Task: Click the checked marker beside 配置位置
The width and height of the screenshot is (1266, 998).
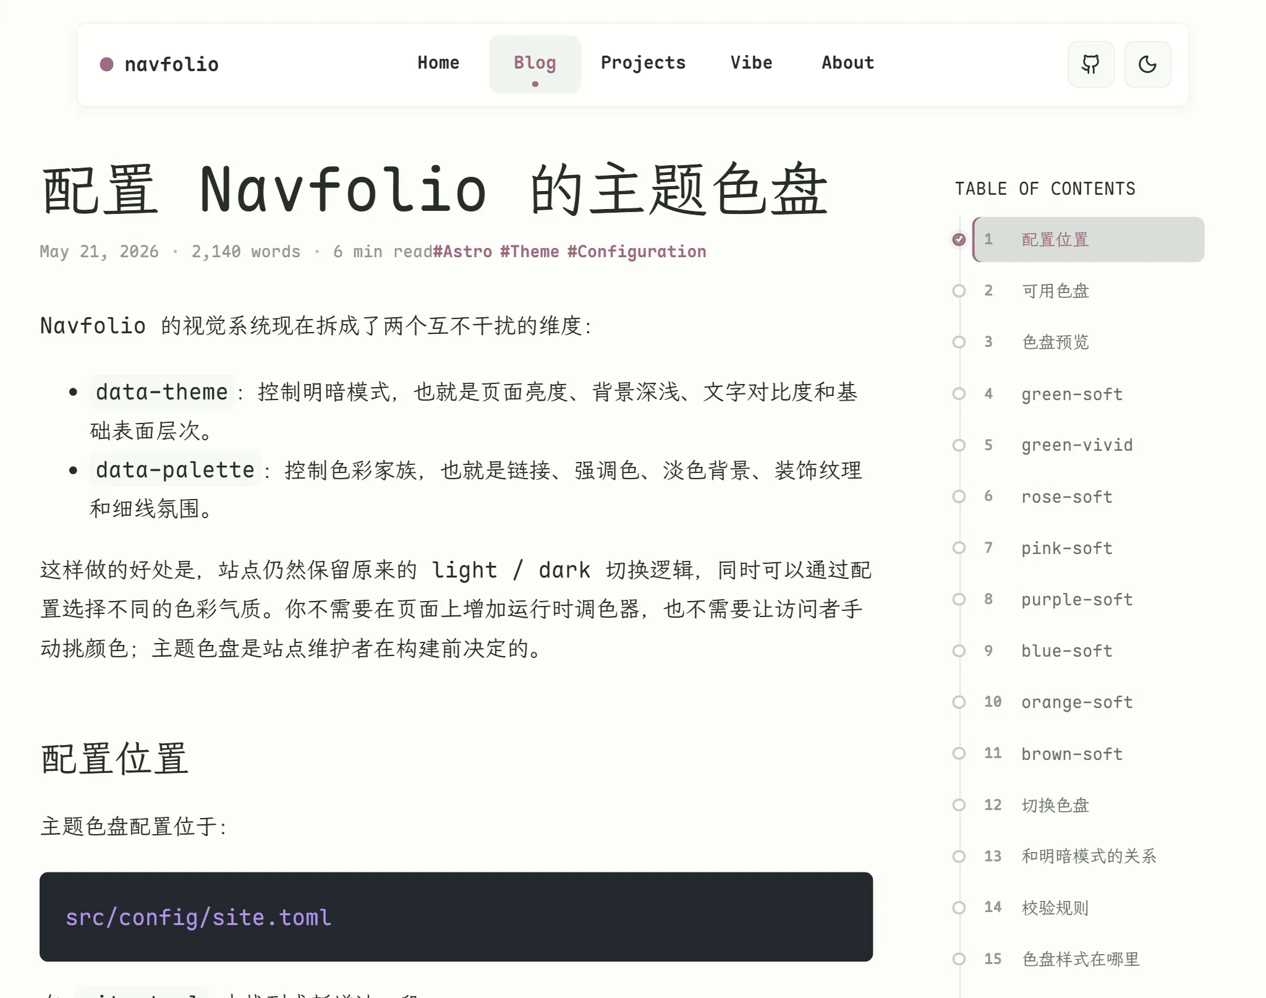Action: click(959, 239)
